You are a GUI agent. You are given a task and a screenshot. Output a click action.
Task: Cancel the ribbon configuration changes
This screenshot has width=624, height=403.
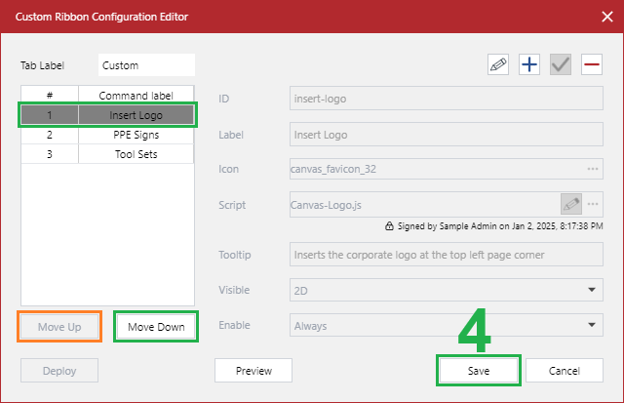pos(565,371)
